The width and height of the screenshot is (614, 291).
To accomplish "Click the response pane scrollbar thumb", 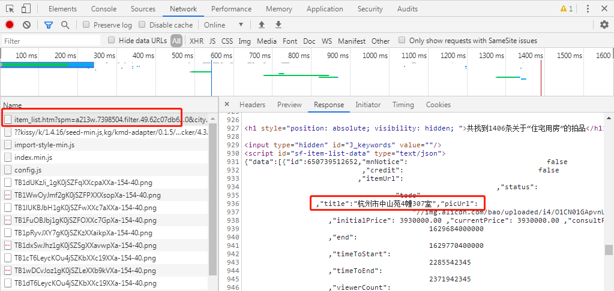I will [608, 250].
